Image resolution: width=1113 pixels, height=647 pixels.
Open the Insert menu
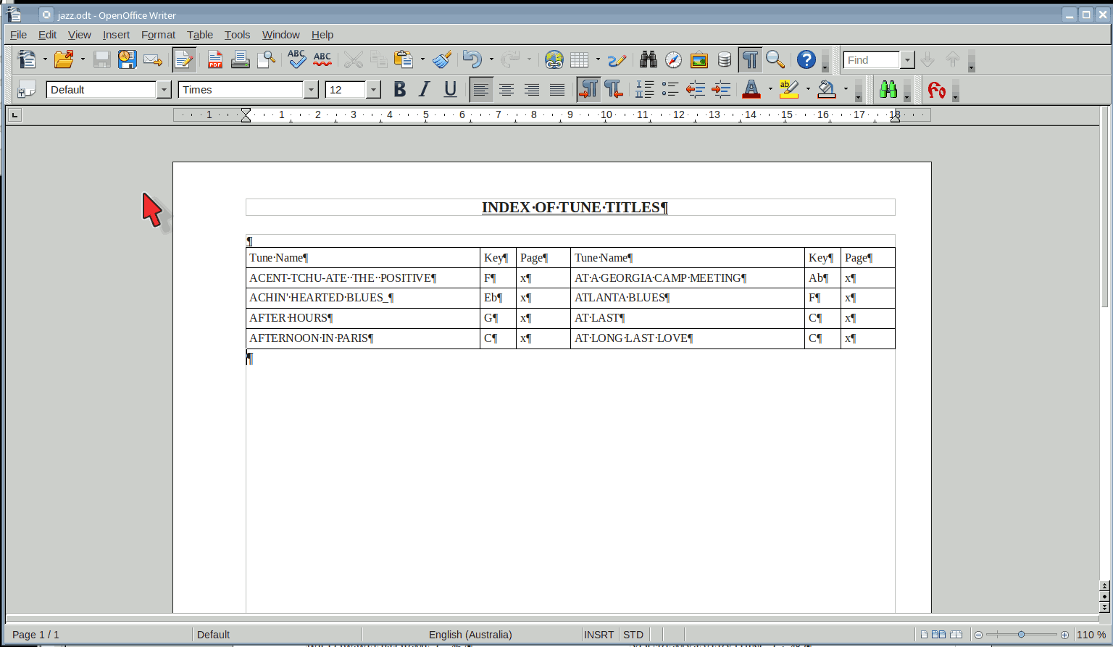pyautogui.click(x=116, y=34)
